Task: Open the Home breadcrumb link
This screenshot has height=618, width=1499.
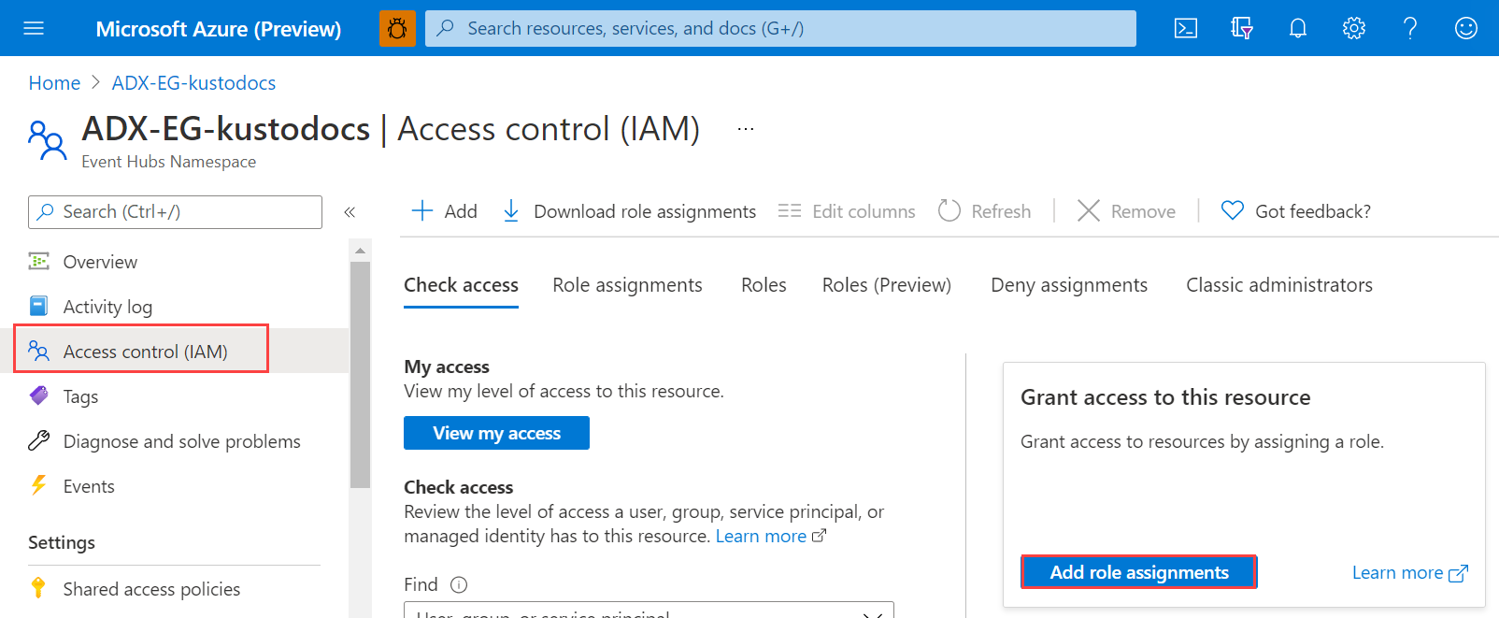Action: click(x=54, y=83)
